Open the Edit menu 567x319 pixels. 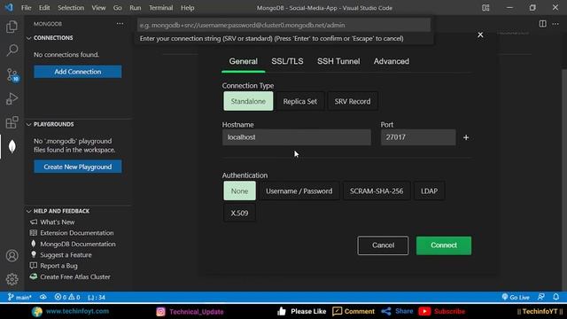[x=44, y=8]
